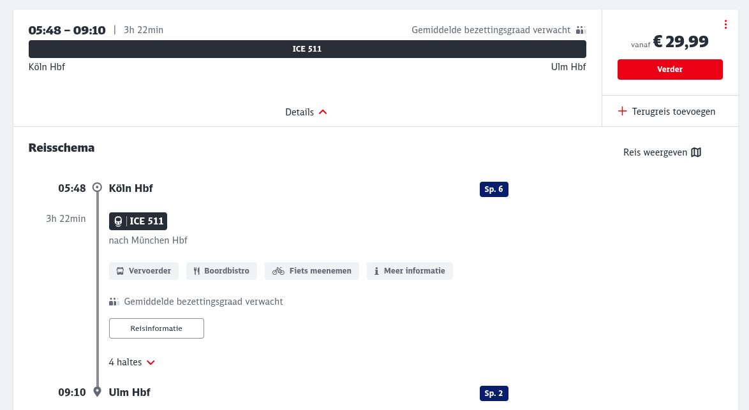
Task: Click the train icon in the ICE 511 badge
Action: coord(118,221)
